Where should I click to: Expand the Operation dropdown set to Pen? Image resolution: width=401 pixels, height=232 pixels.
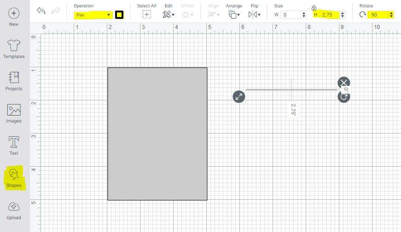pyautogui.click(x=93, y=15)
